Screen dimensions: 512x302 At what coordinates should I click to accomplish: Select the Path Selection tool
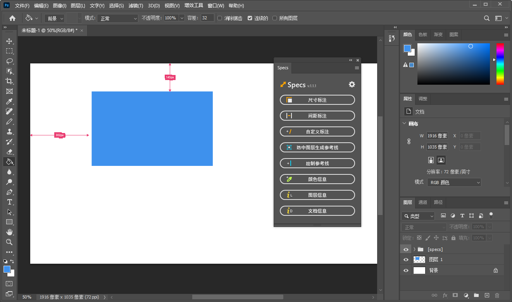[9, 212]
